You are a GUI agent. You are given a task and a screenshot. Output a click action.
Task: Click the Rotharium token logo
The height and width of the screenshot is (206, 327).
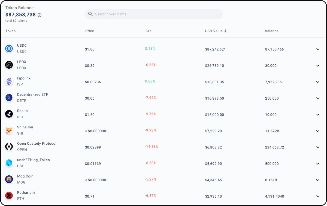[9, 195]
